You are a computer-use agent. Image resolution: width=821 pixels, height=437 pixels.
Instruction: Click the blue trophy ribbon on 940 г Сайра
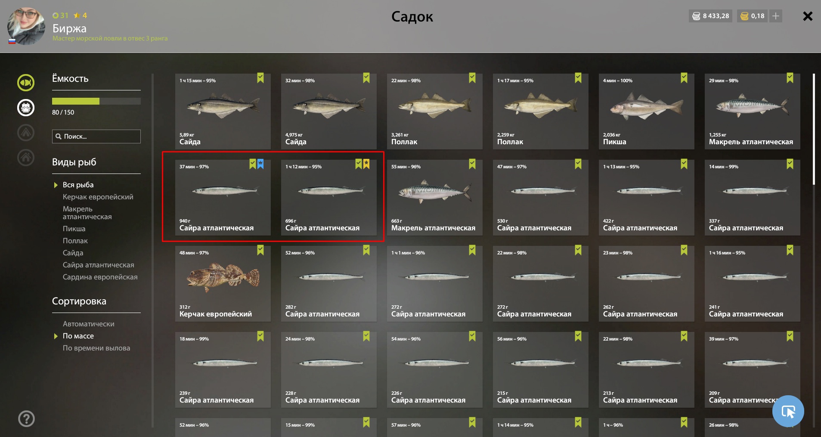pyautogui.click(x=260, y=164)
